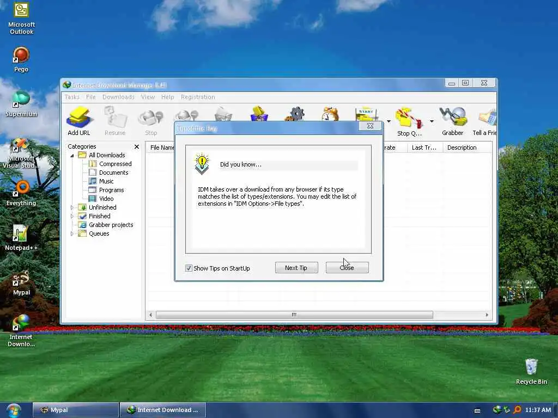The height and width of the screenshot is (418, 558).
Task: Collapse the All Downloads tree node
Action: 72,155
